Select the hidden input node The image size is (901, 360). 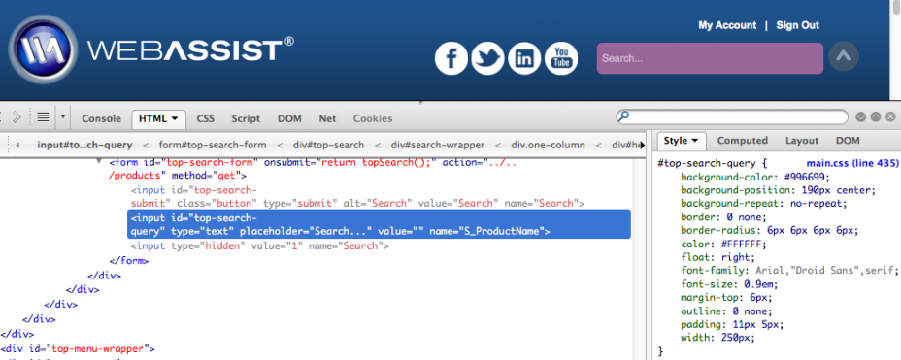(260, 246)
